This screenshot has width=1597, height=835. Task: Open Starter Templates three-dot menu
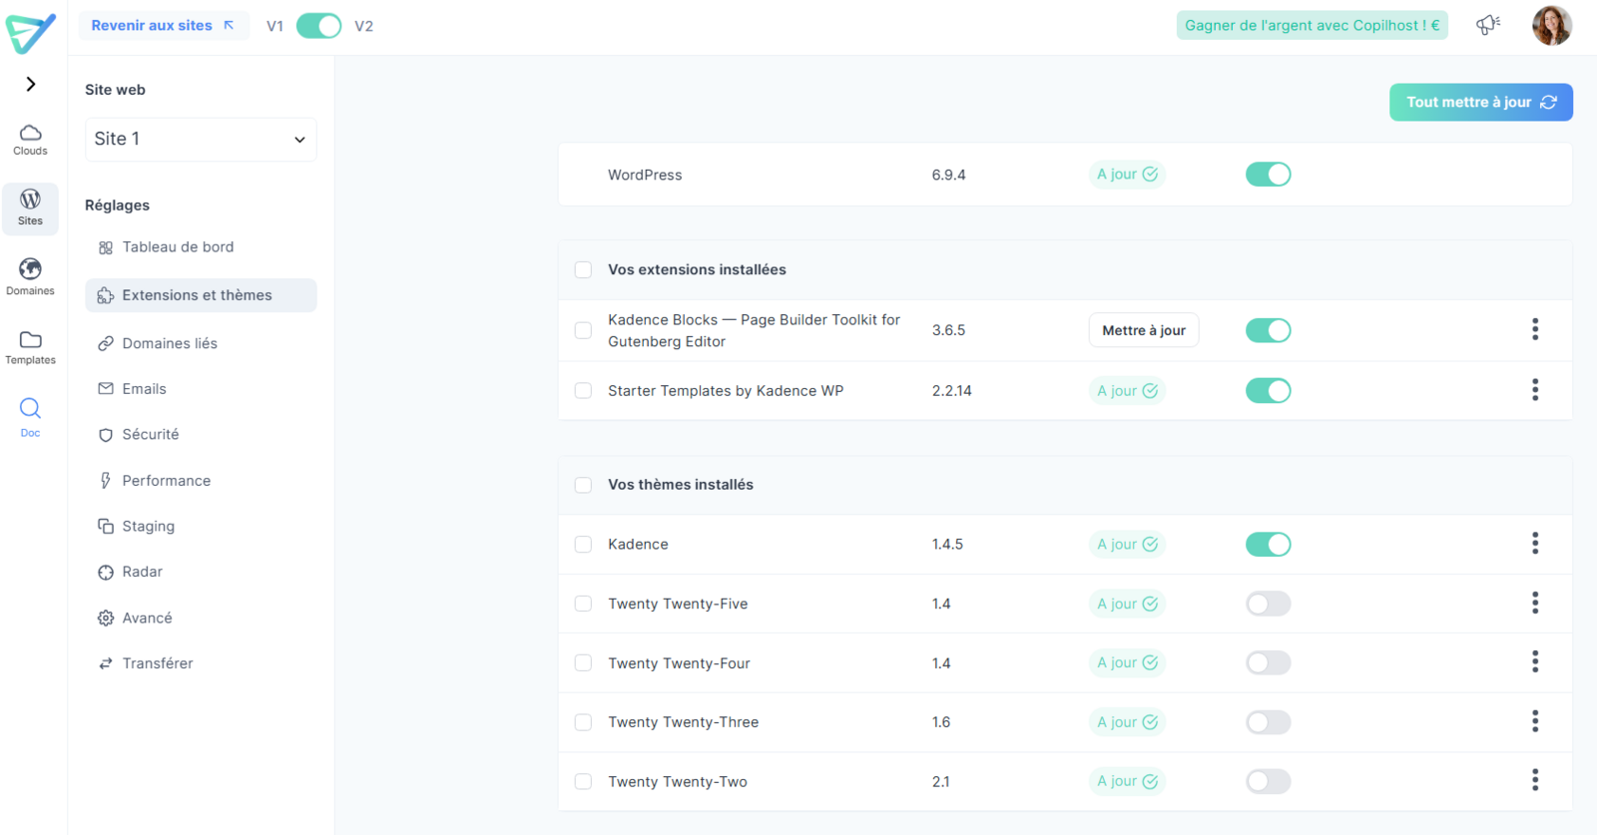[x=1535, y=390]
